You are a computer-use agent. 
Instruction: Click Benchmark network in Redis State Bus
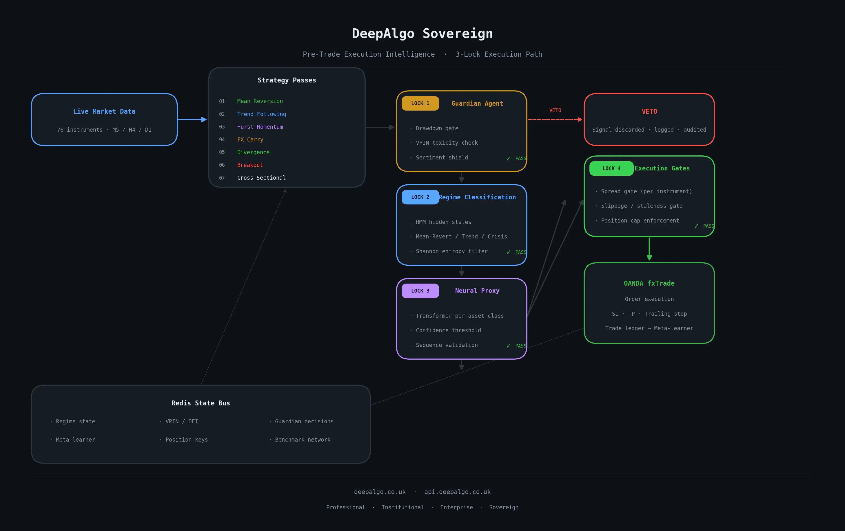(302, 440)
